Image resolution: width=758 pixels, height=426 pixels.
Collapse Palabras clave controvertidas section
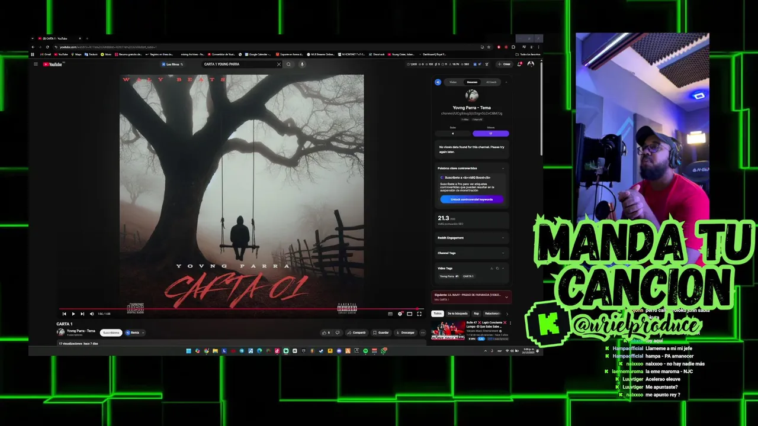pos(503,168)
